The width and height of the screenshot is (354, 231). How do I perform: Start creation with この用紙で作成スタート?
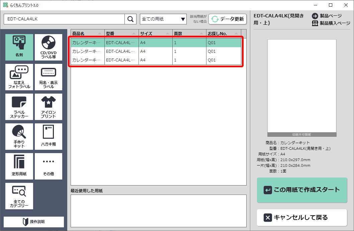coord(302,190)
